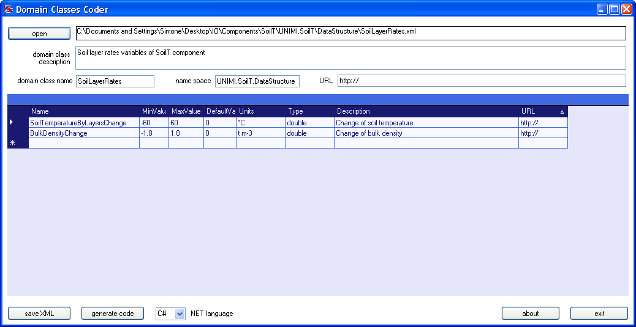This screenshot has width=636, height=327.
Task: Click the URL column header sort arrow
Action: point(562,112)
